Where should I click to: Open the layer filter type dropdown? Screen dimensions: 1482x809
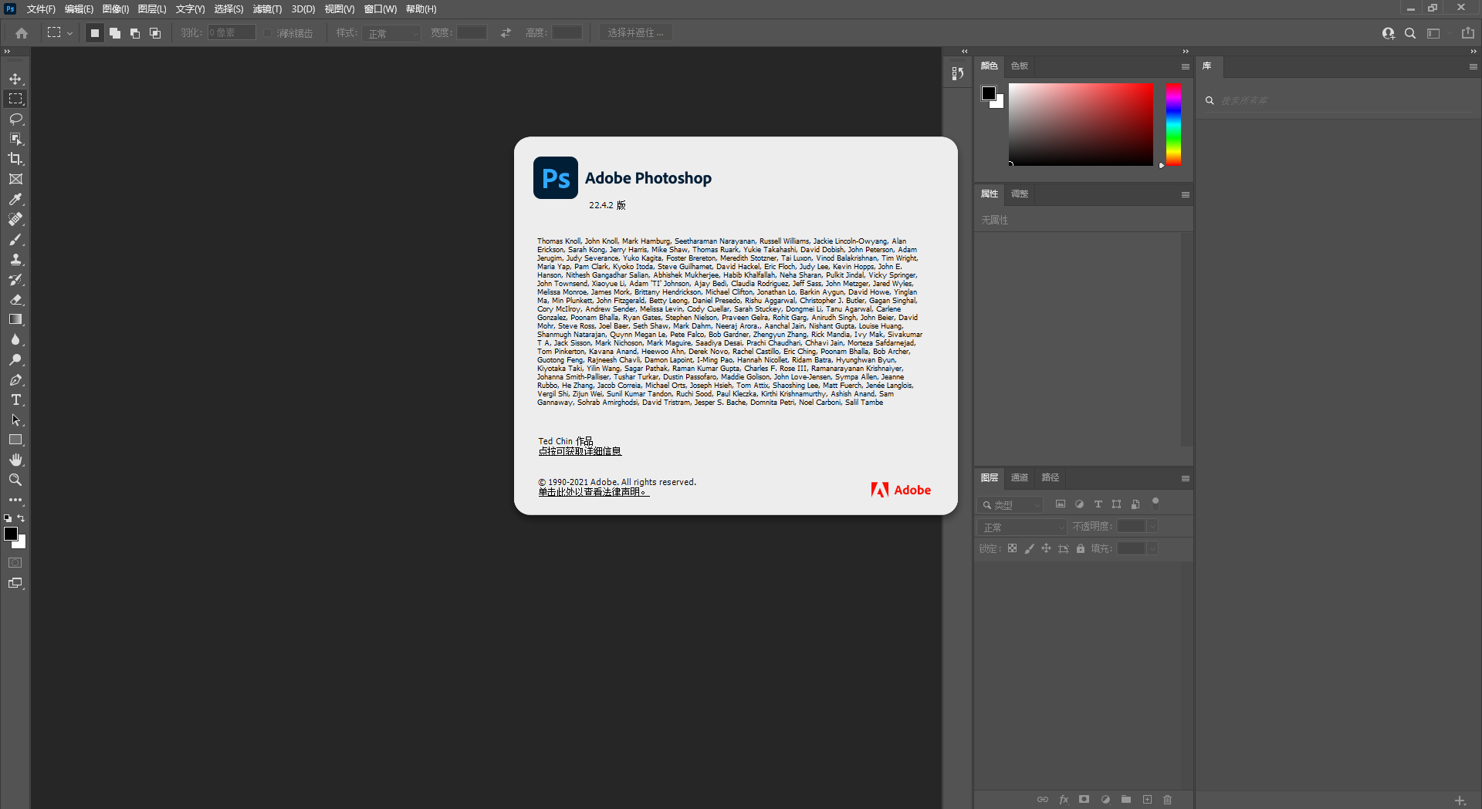1010,505
